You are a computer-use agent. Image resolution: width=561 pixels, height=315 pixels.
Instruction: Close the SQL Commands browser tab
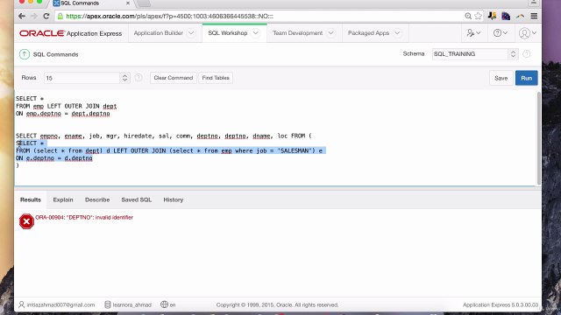[128, 3]
